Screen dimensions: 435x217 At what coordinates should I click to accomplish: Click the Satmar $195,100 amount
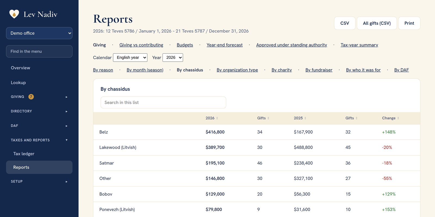coord(215,163)
